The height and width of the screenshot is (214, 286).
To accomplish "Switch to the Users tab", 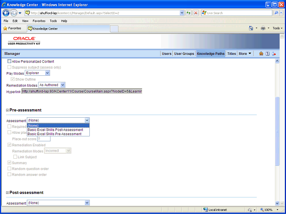I will tap(167, 53).
